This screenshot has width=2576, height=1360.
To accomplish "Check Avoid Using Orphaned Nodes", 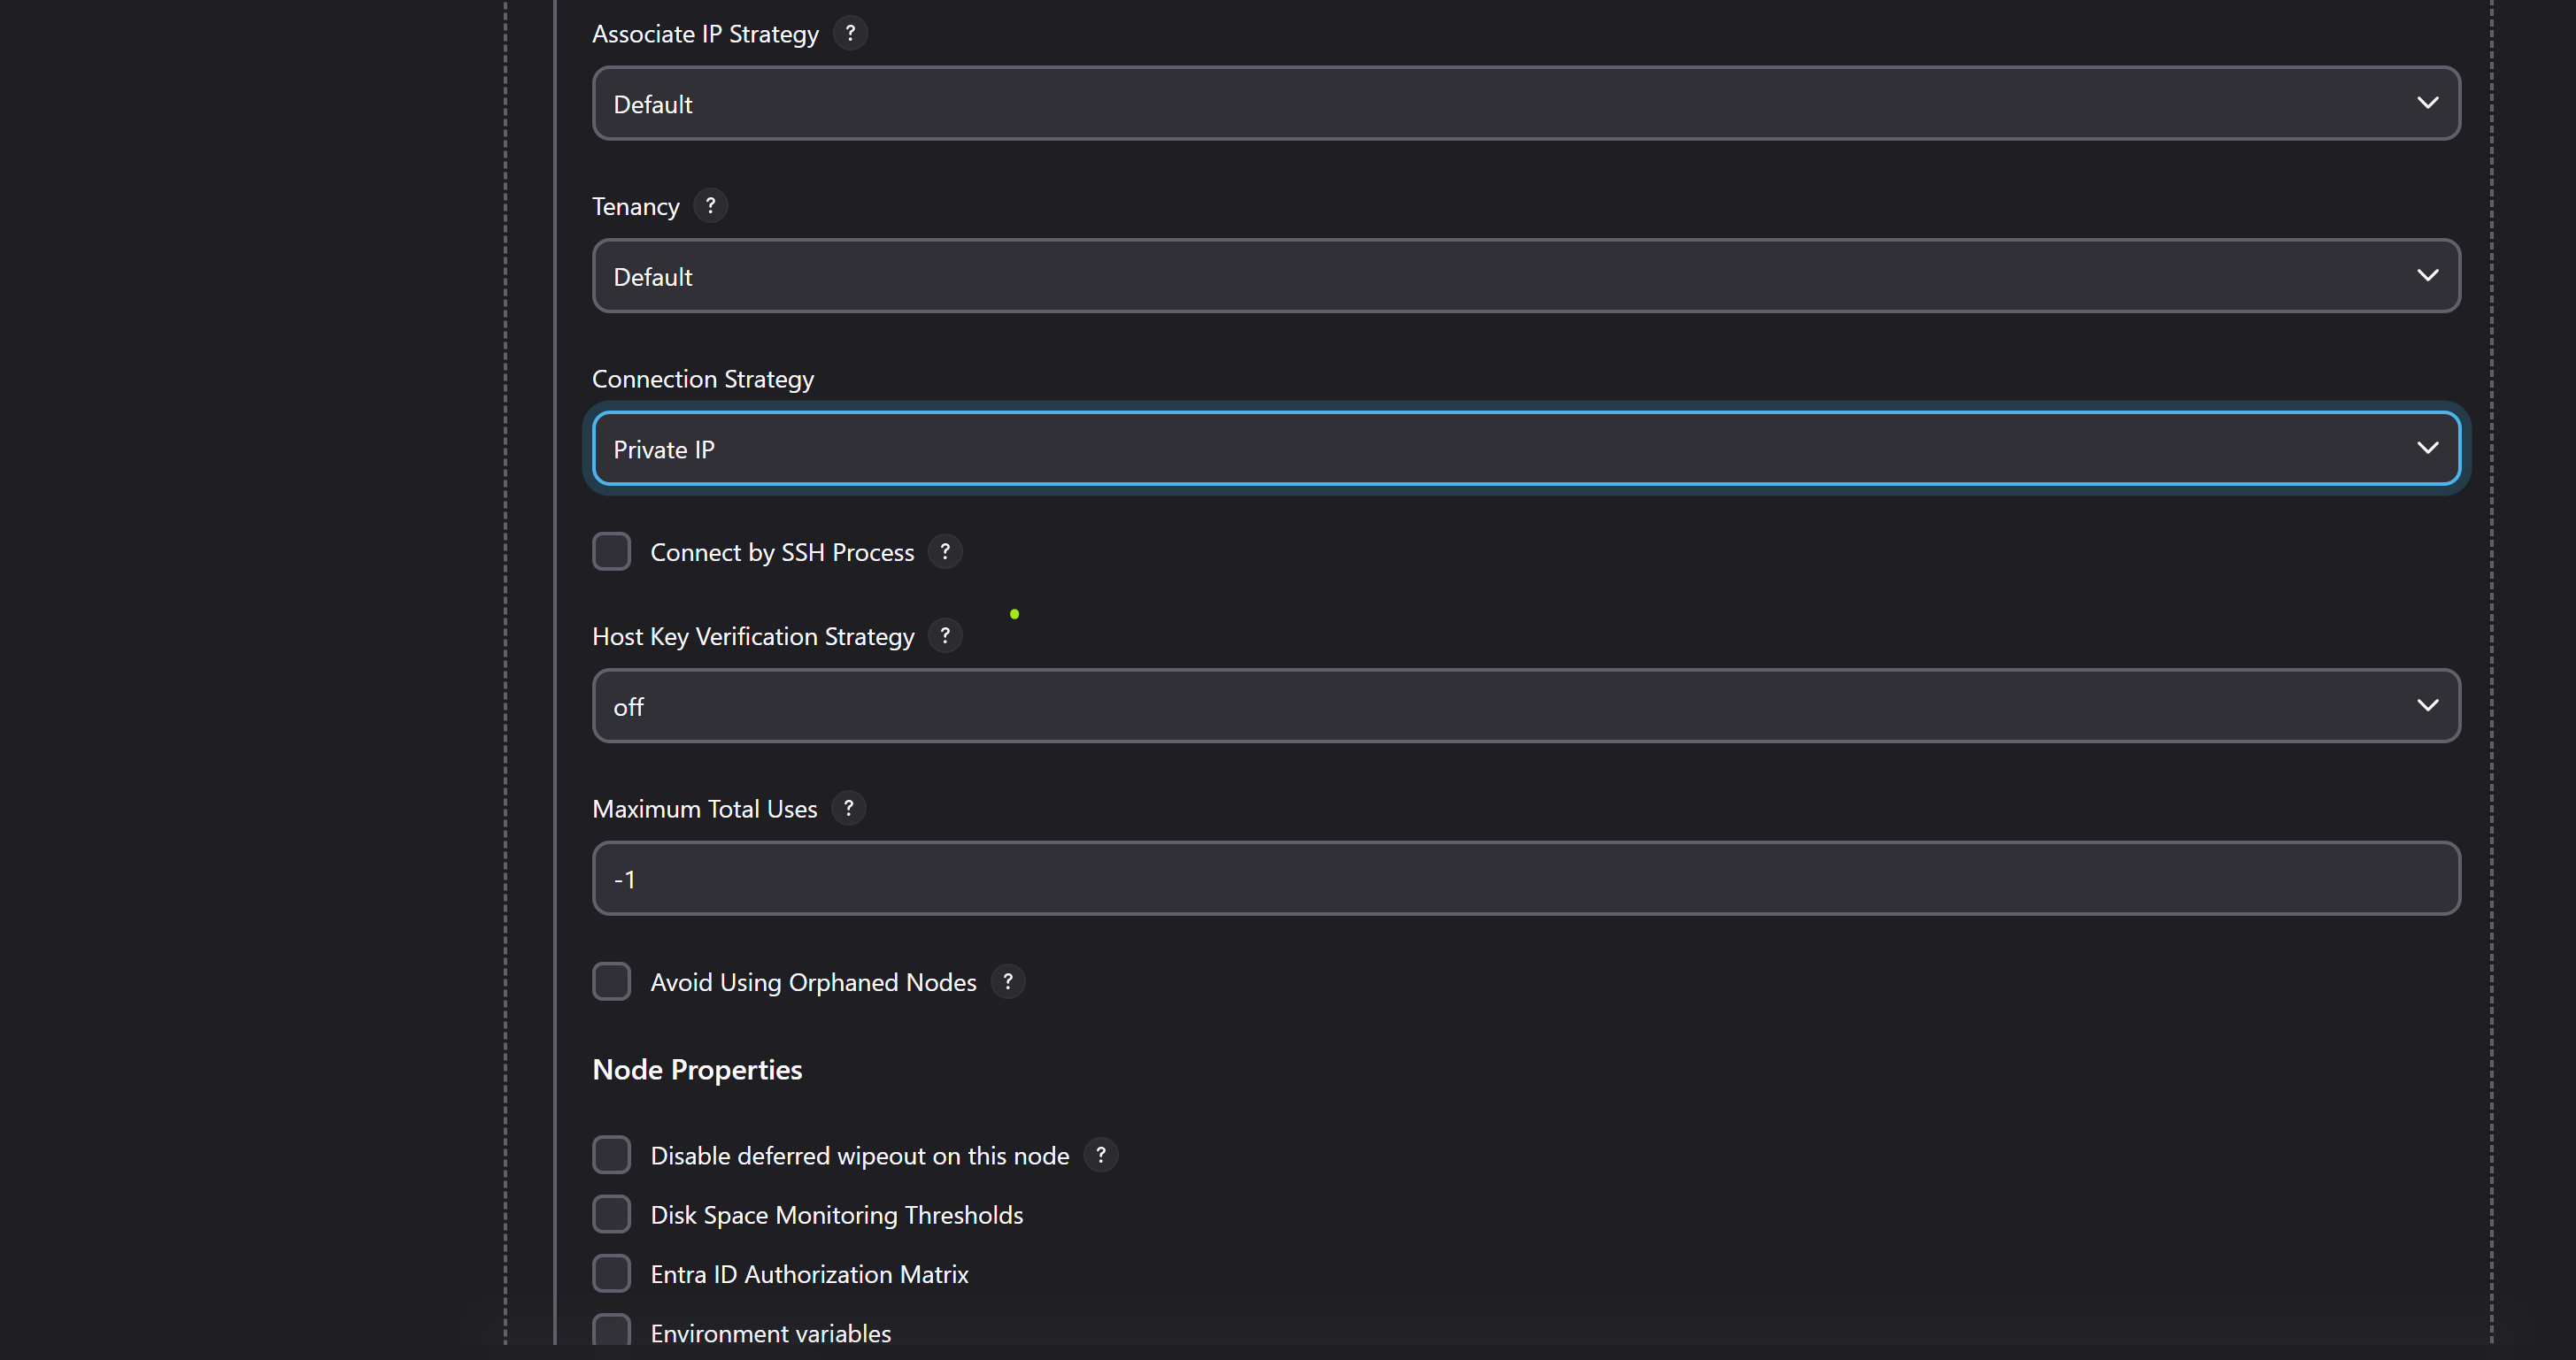I will pos(611,981).
